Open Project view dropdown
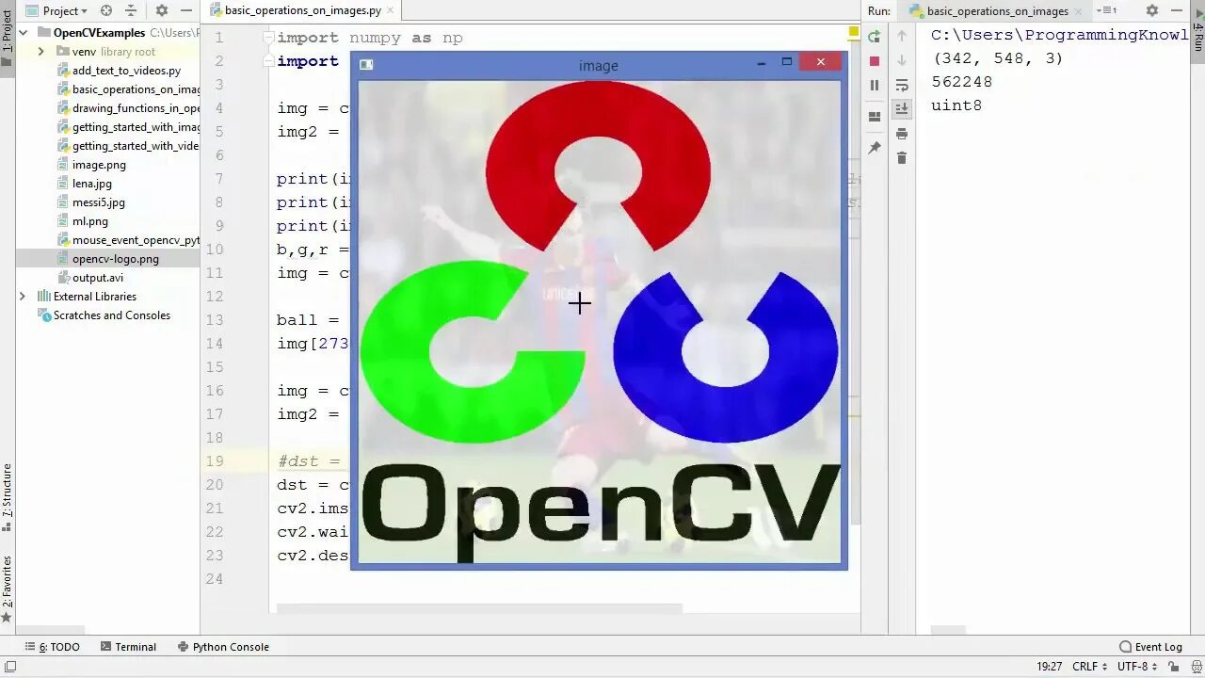This screenshot has width=1205, height=678. (64, 10)
